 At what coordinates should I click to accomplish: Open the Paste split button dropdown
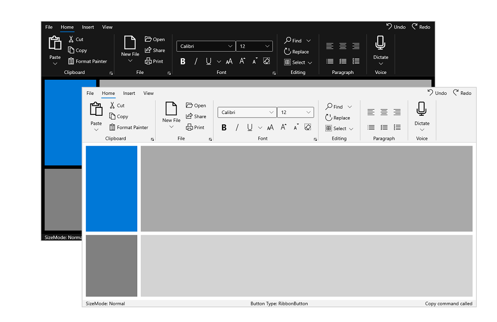pyautogui.click(x=96, y=129)
